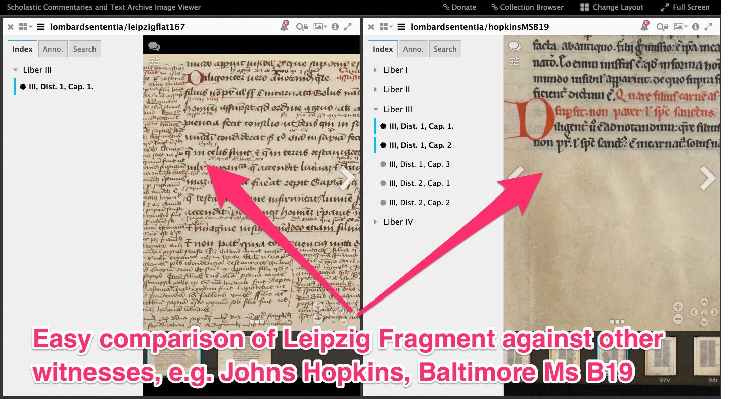Screen dimensions: 742x399
Task: Close the hopkinsMSB19 window pane
Action: coord(371,27)
